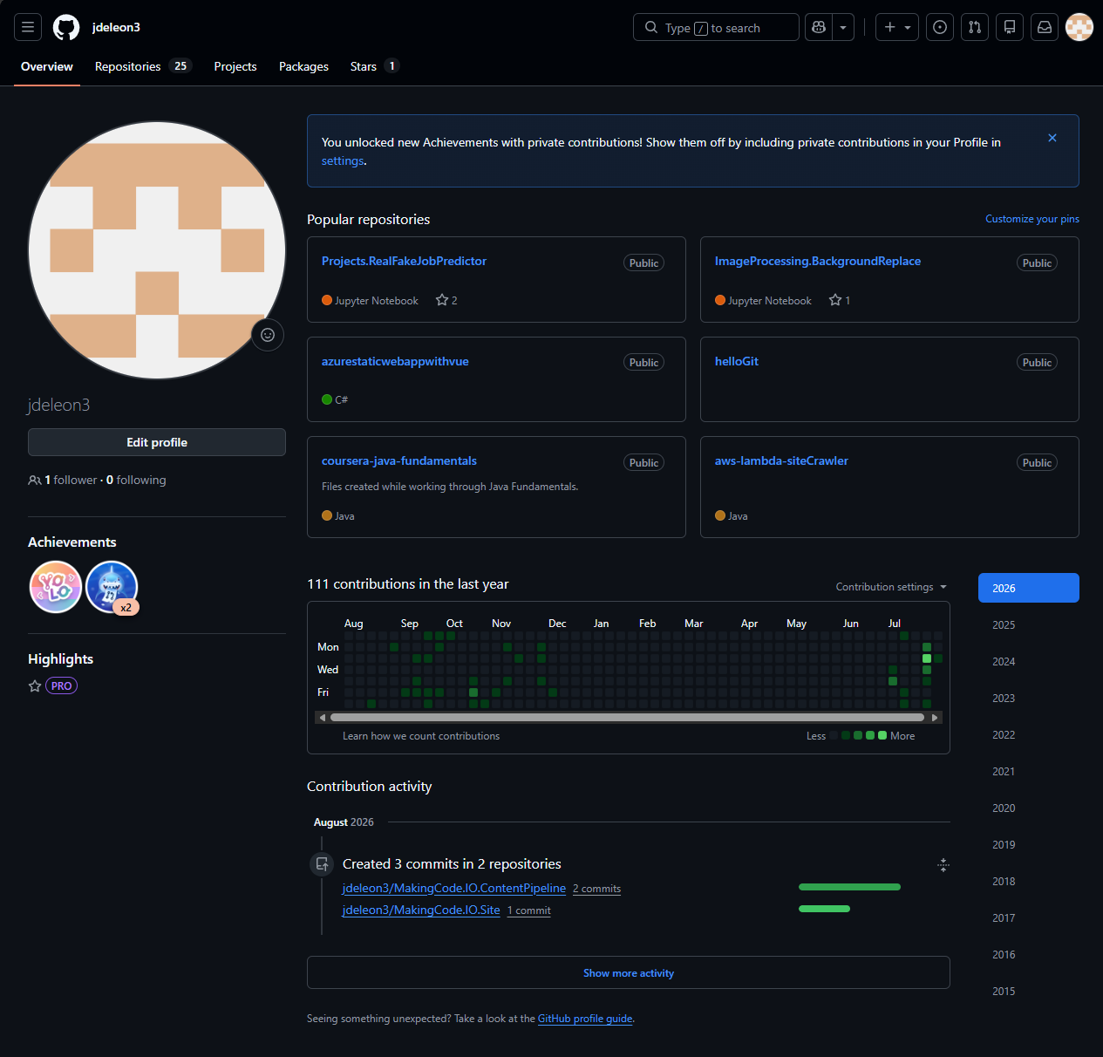Image resolution: width=1103 pixels, height=1057 pixels.
Task: Select the 2026 year filter
Action: pos(1029,588)
